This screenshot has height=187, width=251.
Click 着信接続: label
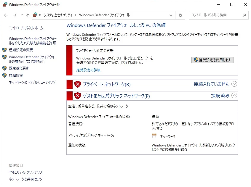coord(76,124)
